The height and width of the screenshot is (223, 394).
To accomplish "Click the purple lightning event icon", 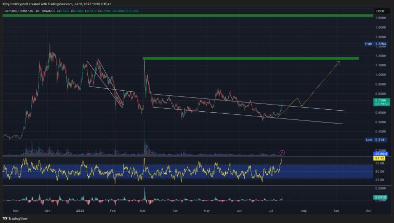I will click(x=282, y=152).
